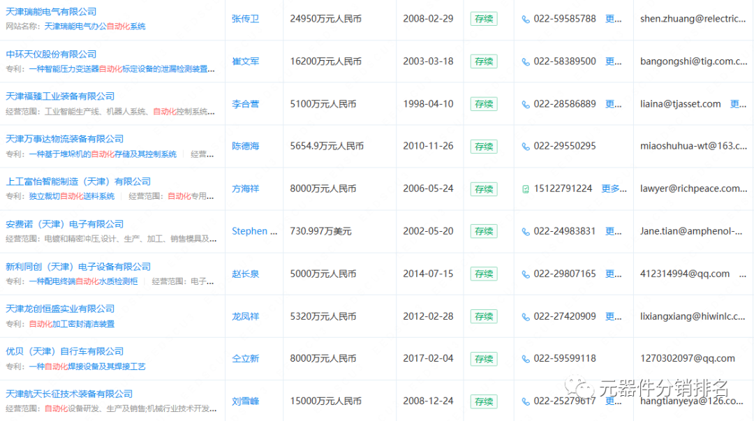Open website link 天津瑞能电气办公自动化系统
This screenshot has height=421, width=754.
[x=95, y=27]
